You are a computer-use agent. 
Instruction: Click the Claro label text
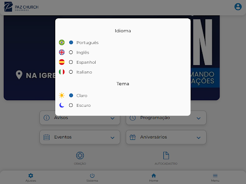tap(82, 96)
